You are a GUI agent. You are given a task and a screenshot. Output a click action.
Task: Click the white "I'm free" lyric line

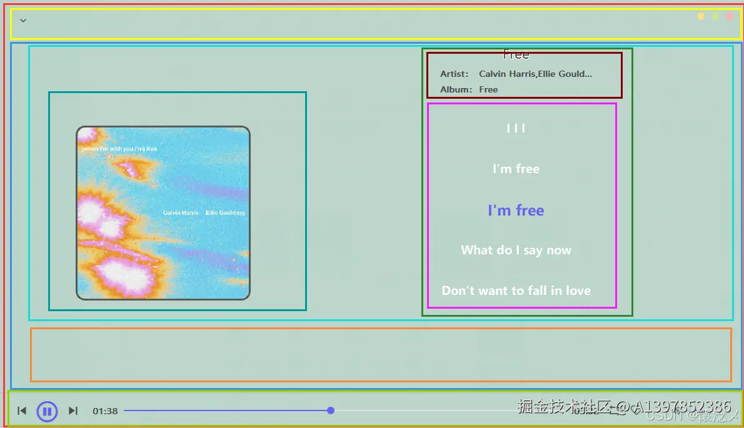pyautogui.click(x=516, y=169)
